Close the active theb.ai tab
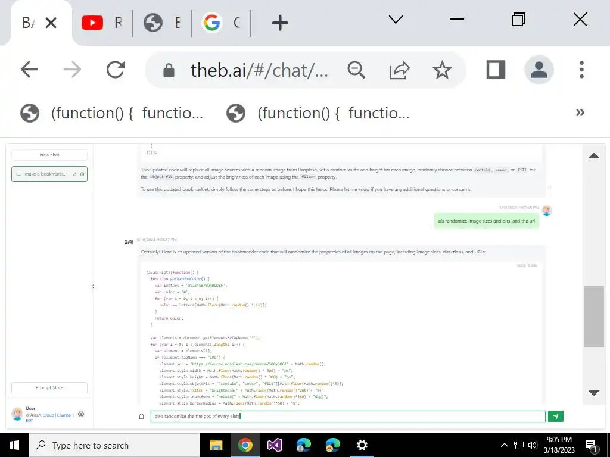 click(51, 23)
